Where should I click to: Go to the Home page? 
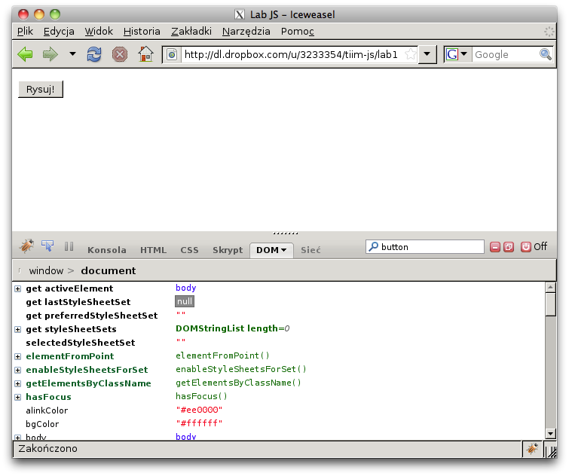(145, 54)
